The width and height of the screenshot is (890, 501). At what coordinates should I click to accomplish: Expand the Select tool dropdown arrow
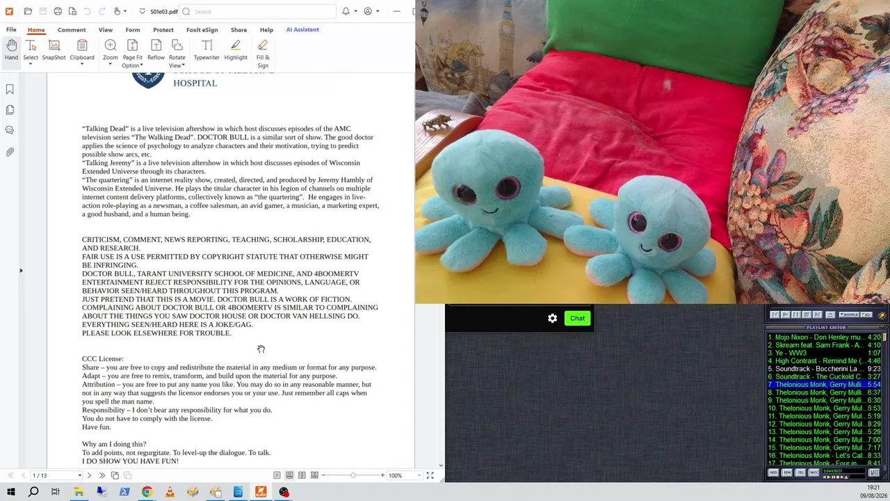pos(31,65)
